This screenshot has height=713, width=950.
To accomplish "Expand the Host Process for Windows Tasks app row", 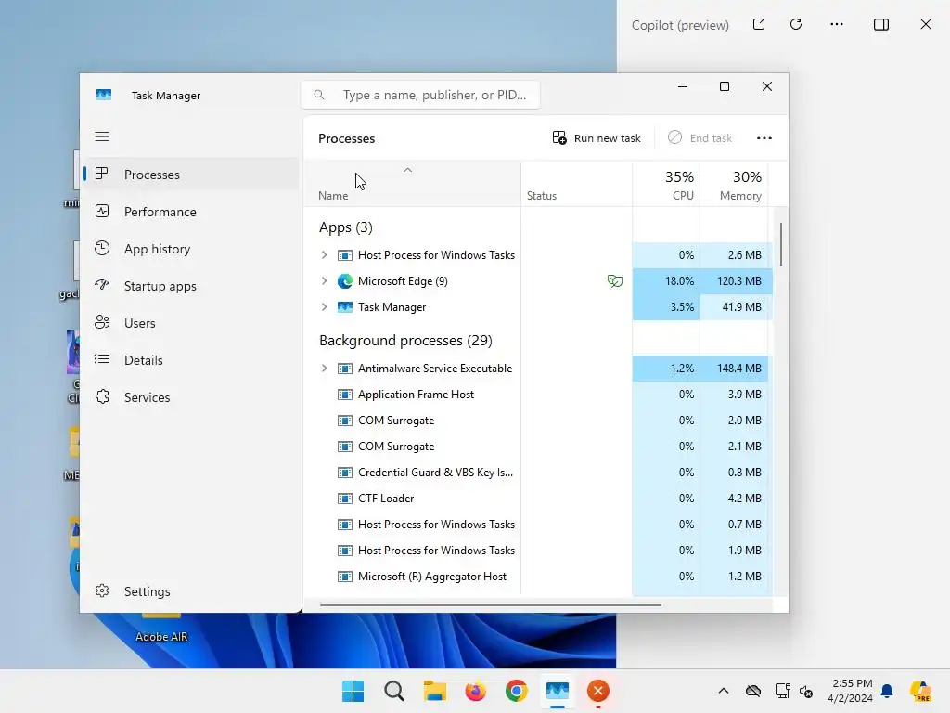I will 324,254.
